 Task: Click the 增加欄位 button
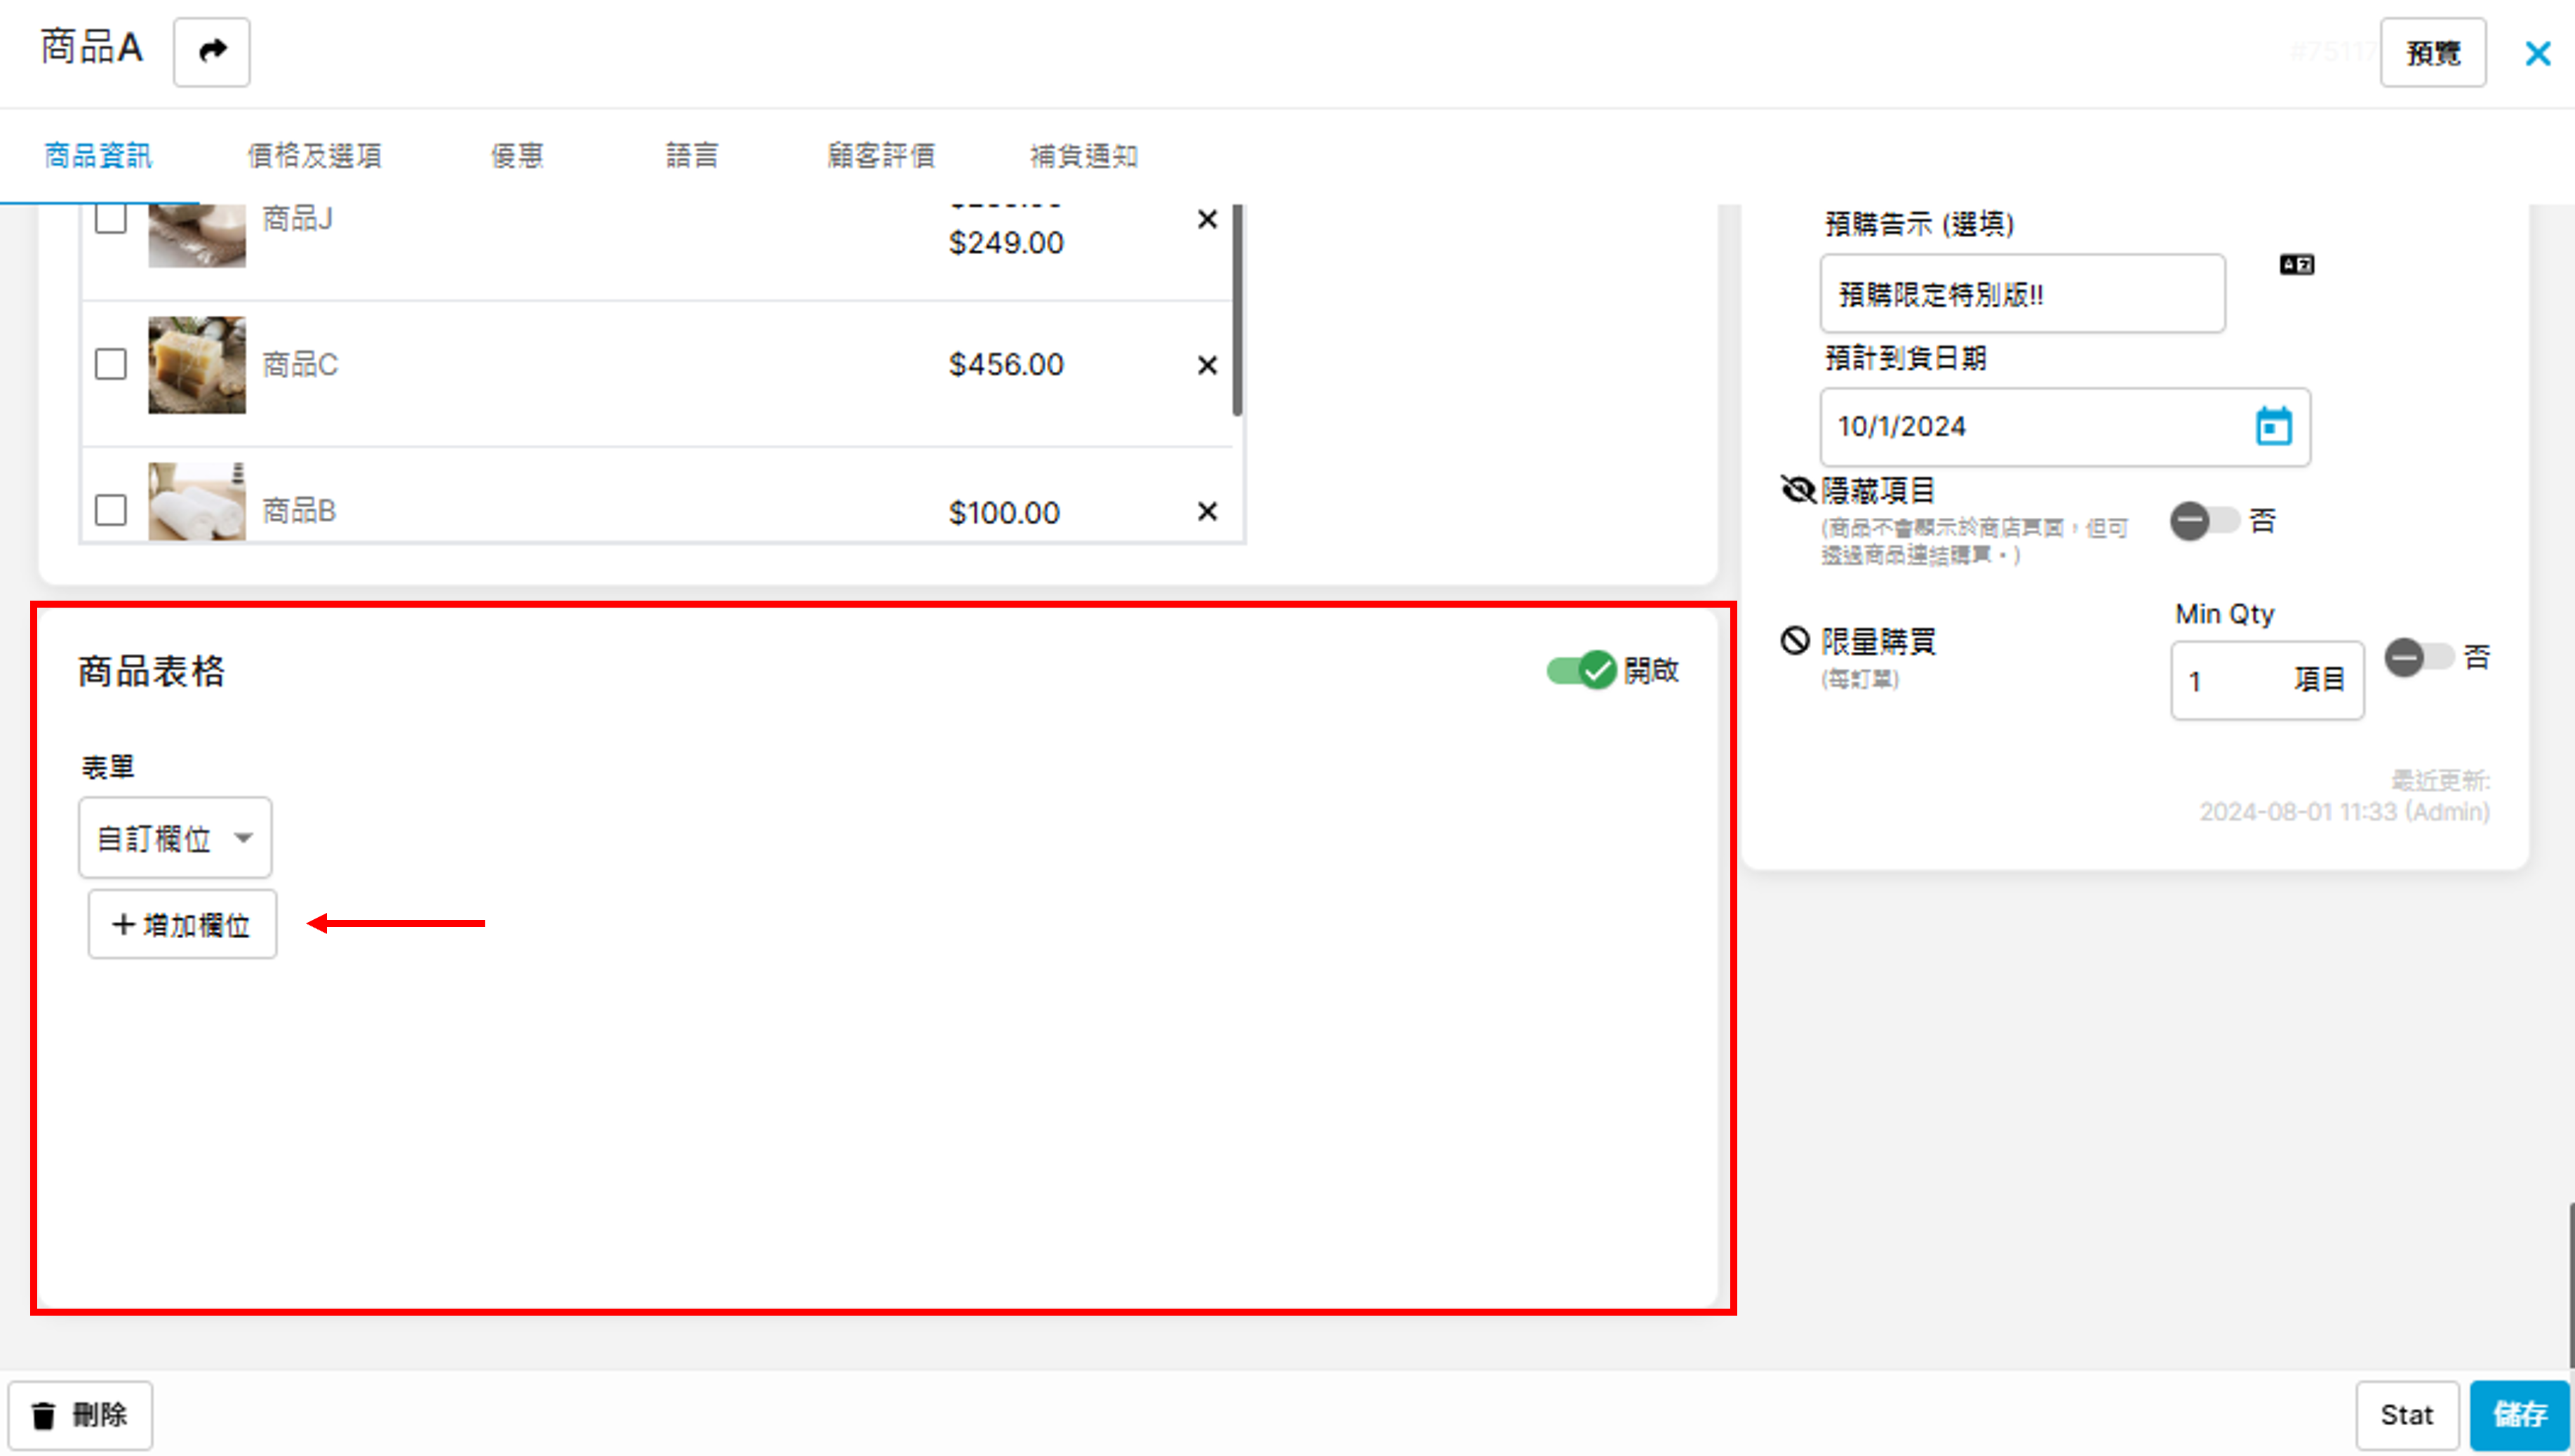pyautogui.click(x=182, y=925)
